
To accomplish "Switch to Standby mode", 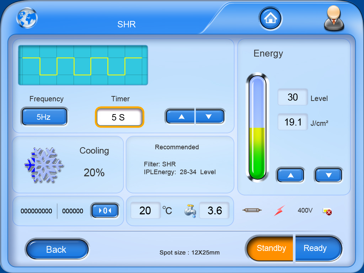I will click(x=271, y=248).
